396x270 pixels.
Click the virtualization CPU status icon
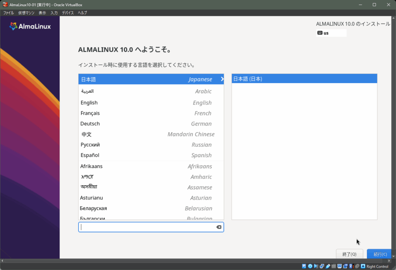pos(351,266)
